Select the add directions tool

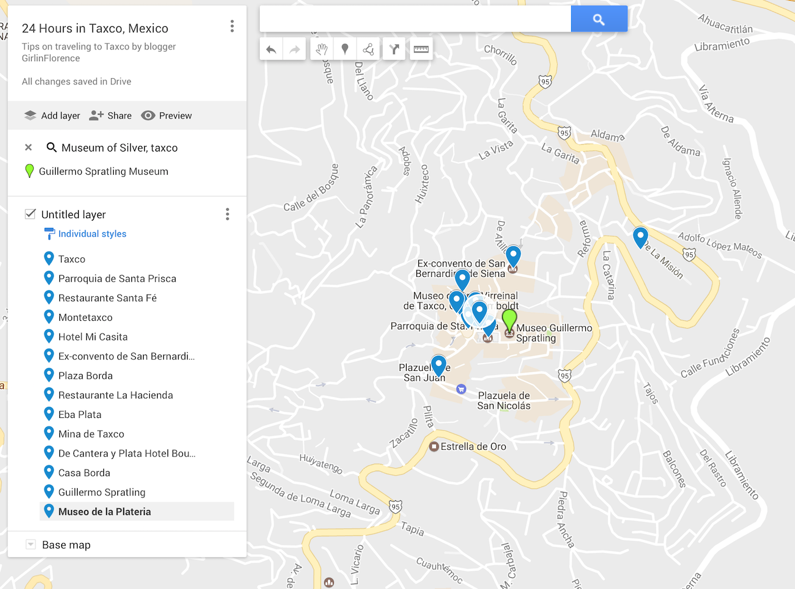click(394, 49)
